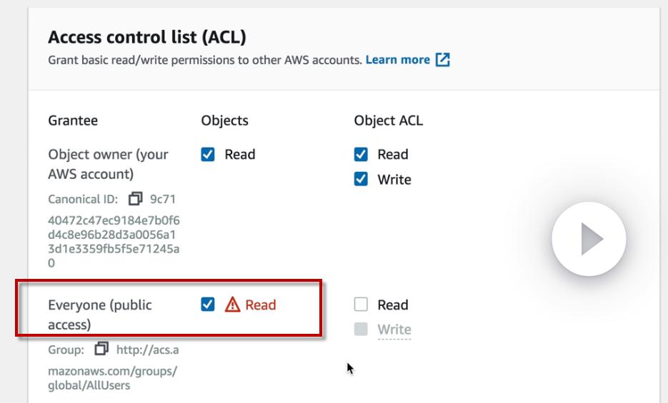The height and width of the screenshot is (403, 668).
Task: Click the red Read label for public access
Action: click(261, 305)
